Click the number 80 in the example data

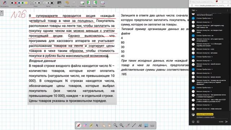click(123, 43)
